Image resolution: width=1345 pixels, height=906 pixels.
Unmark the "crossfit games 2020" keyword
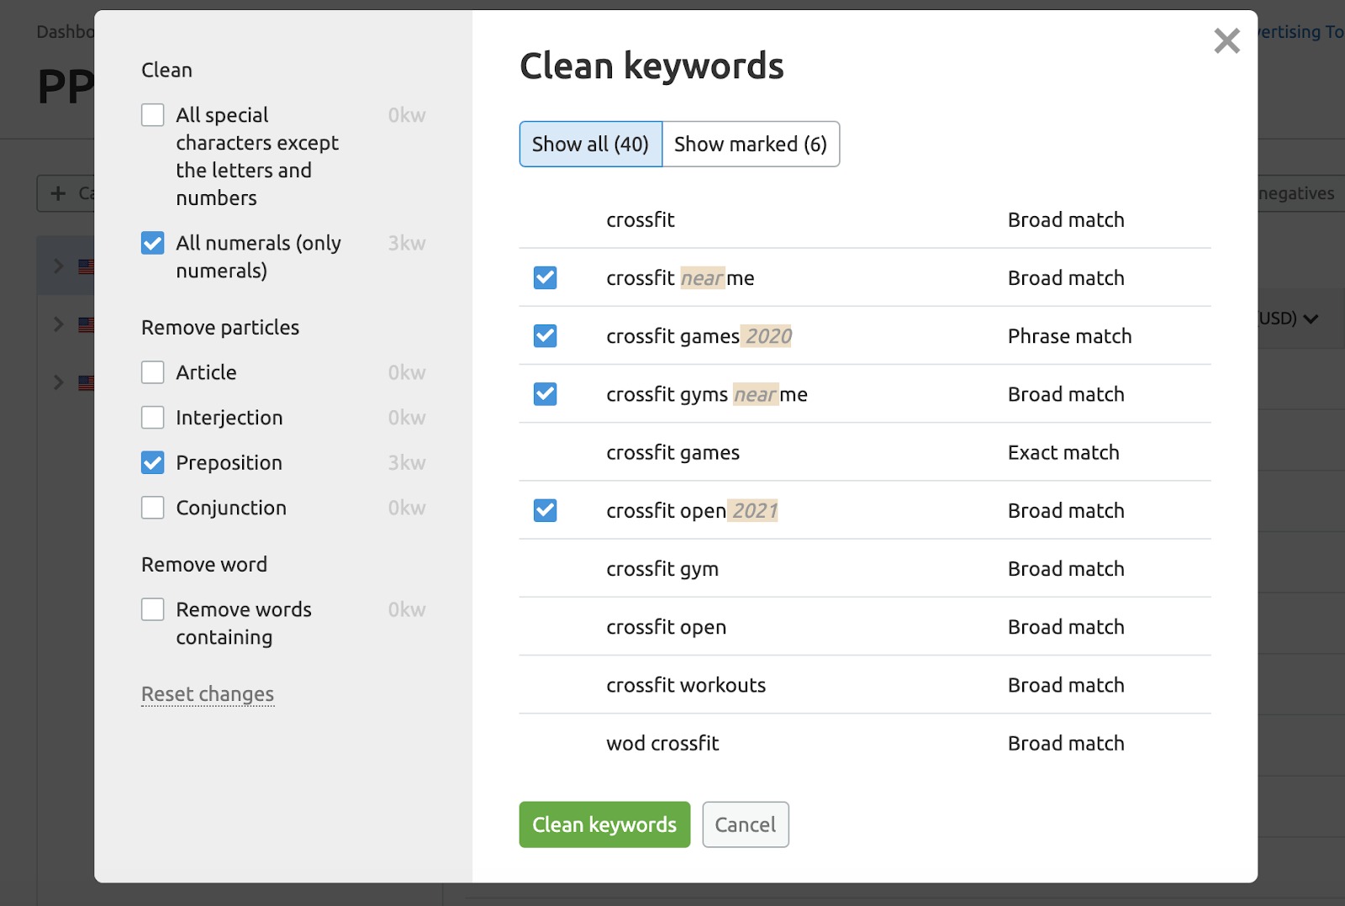click(545, 335)
